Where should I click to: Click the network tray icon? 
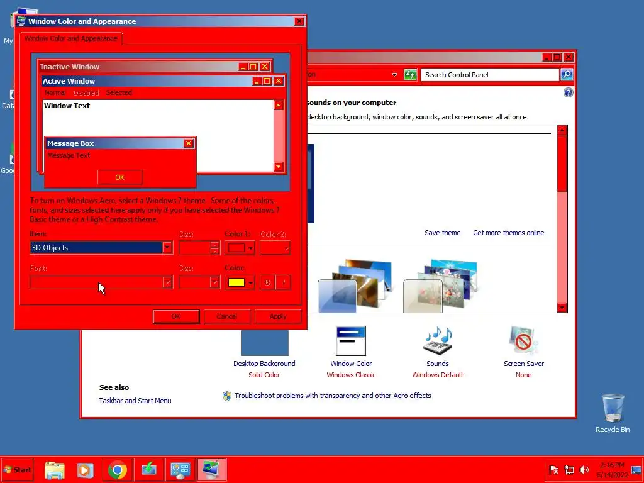(x=569, y=470)
